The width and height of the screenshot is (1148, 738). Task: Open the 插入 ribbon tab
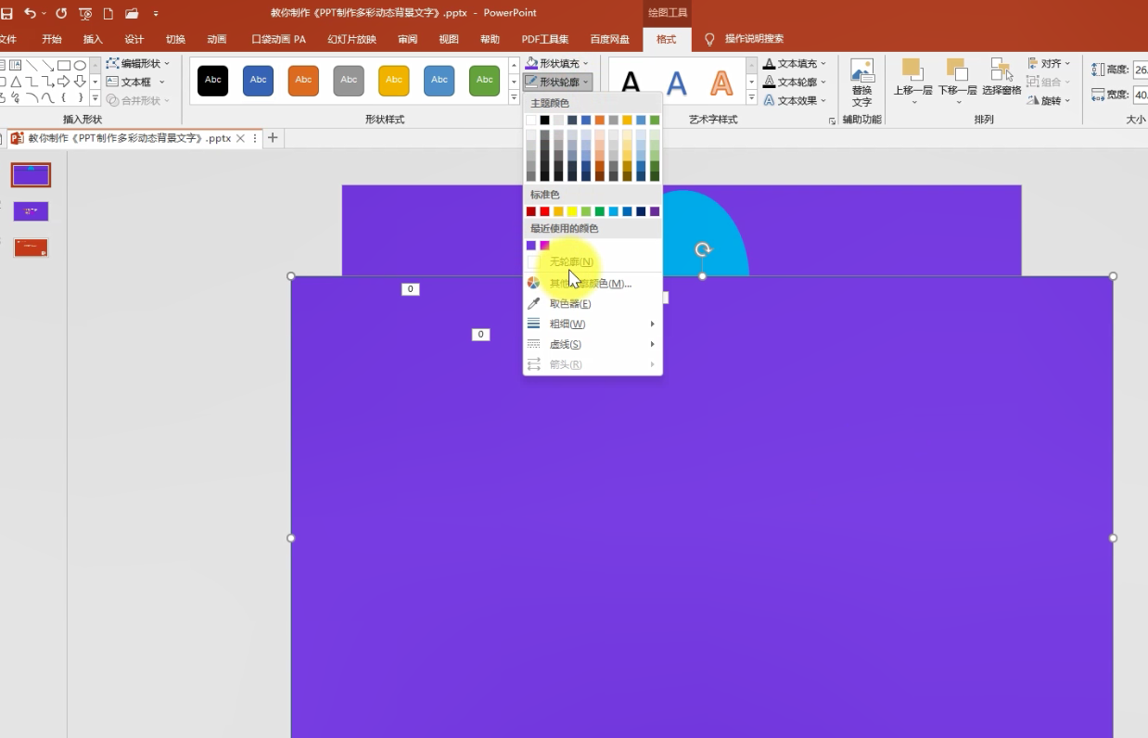point(93,39)
